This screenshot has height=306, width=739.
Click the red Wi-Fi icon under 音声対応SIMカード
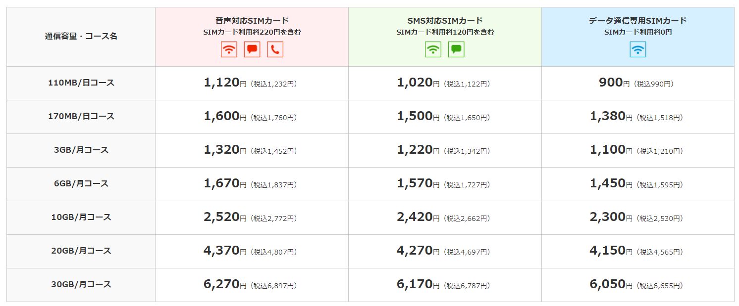(229, 49)
